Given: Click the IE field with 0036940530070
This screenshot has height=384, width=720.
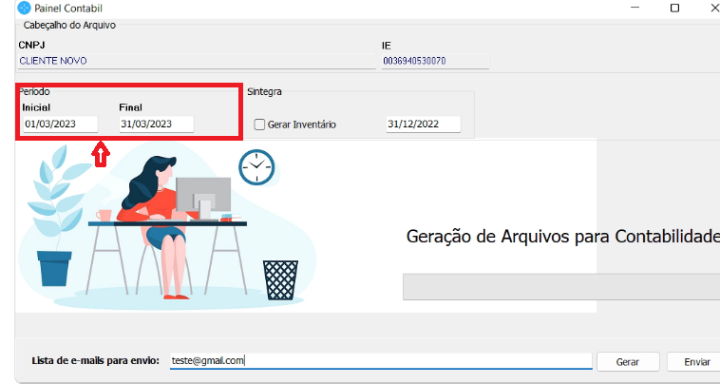Looking at the screenshot, I should point(434,61).
